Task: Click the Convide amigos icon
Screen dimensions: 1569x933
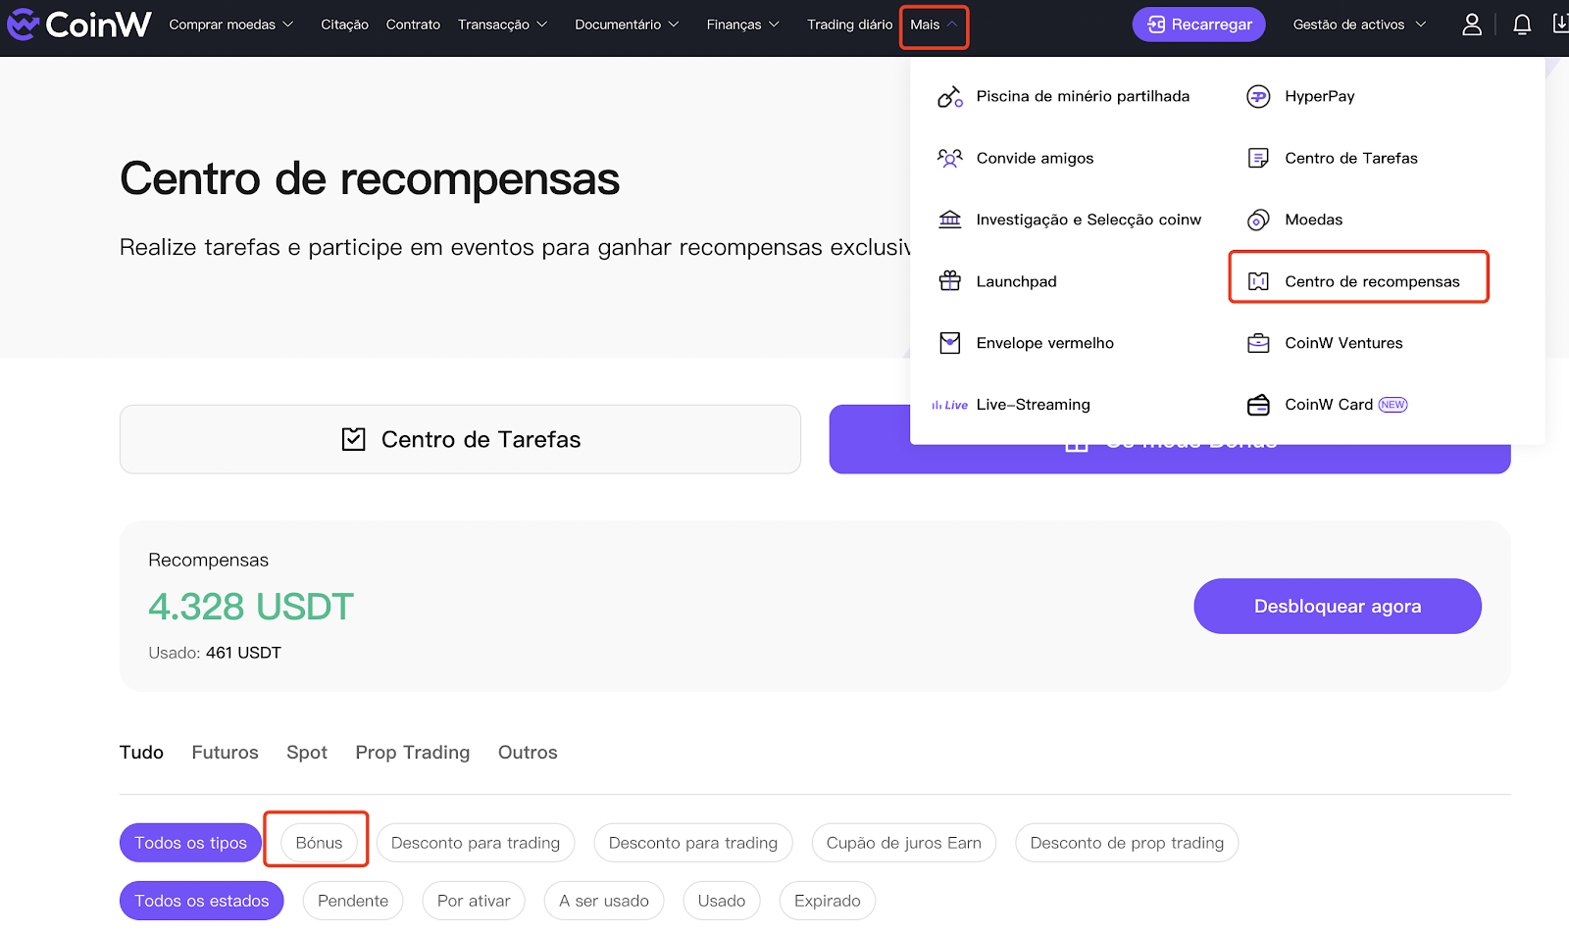Action: pos(950,158)
